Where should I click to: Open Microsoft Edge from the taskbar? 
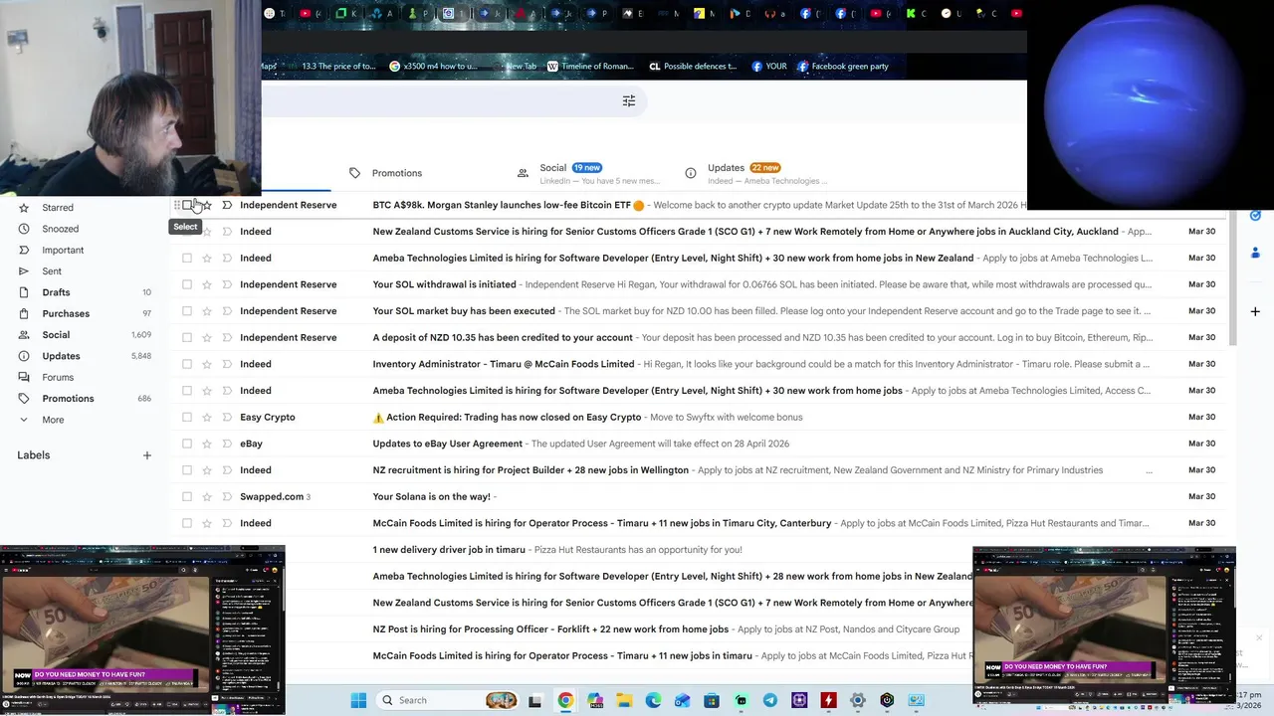653,700
